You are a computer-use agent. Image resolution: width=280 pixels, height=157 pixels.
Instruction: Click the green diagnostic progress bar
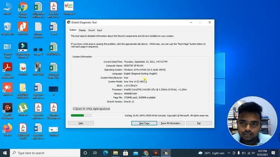tap(81, 115)
